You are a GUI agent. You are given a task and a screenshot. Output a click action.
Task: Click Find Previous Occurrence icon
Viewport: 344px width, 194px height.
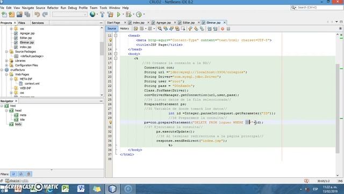(166, 29)
